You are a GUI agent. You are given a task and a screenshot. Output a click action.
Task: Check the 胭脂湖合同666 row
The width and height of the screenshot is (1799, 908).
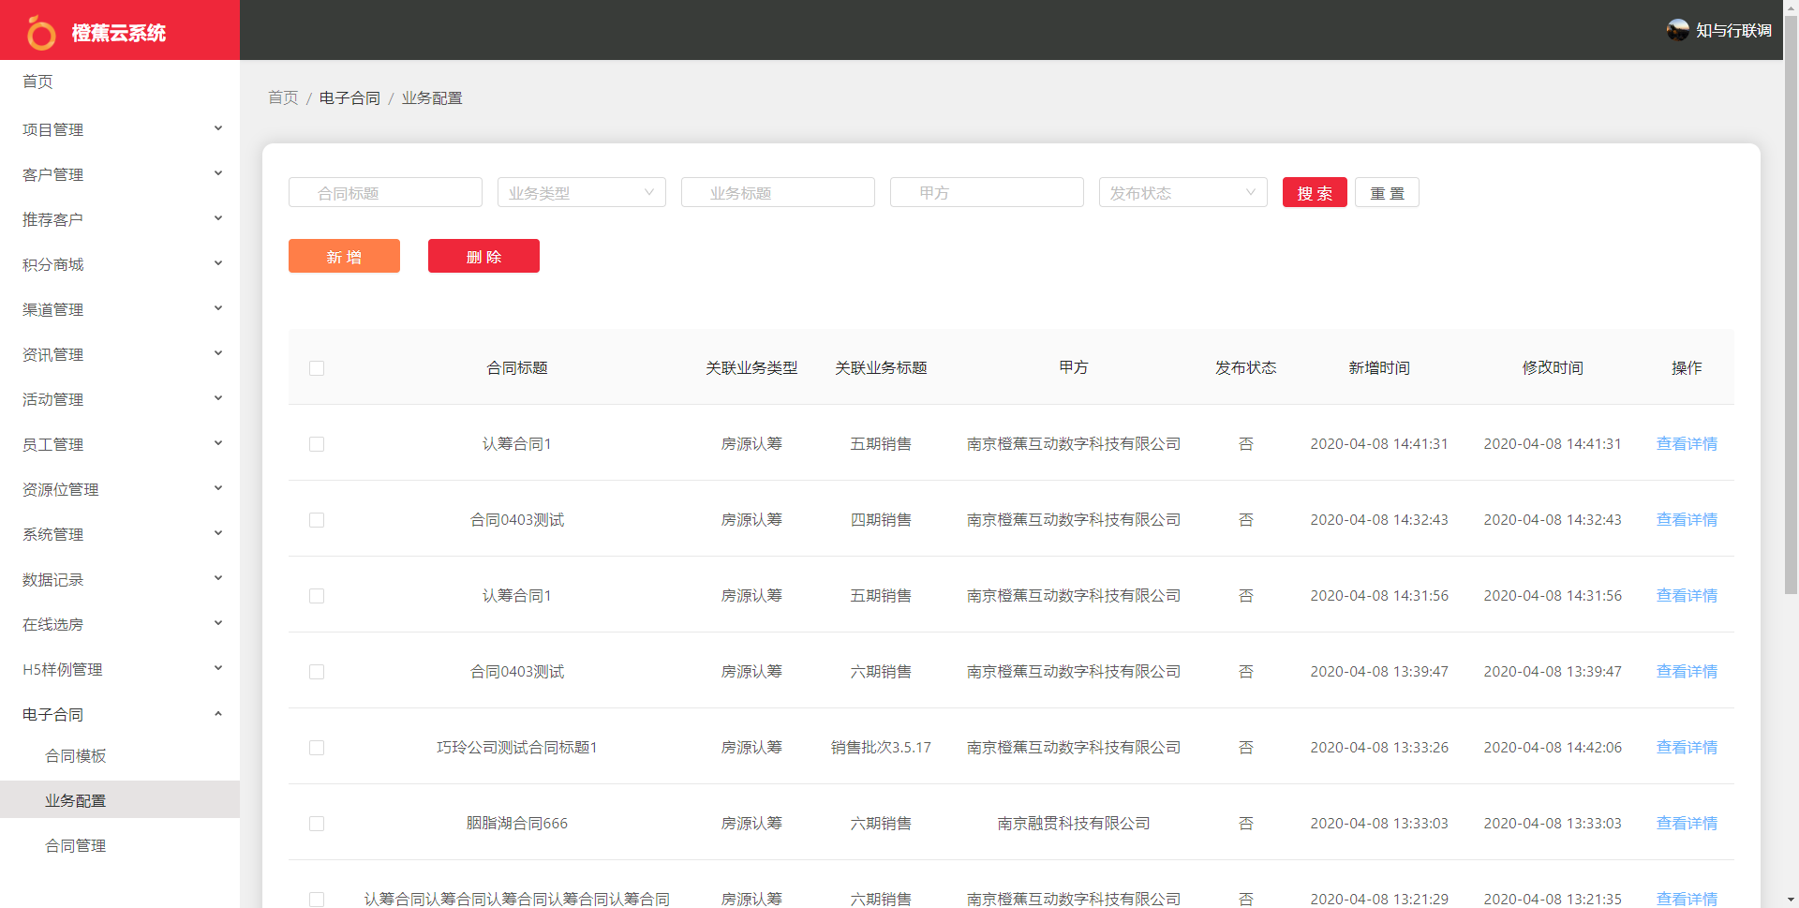pyautogui.click(x=317, y=824)
